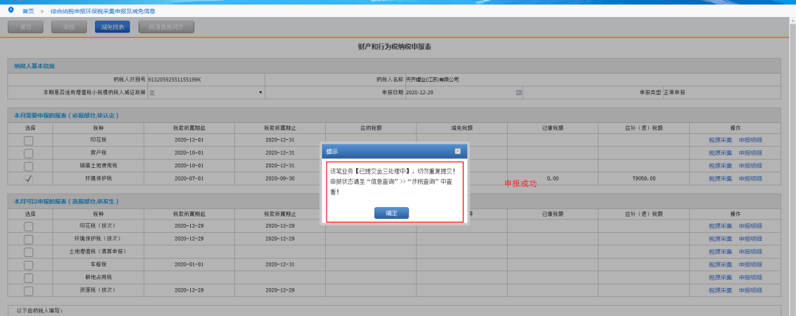Click the 保存 toolbar button
This screenshot has width=796, height=316.
25,27
